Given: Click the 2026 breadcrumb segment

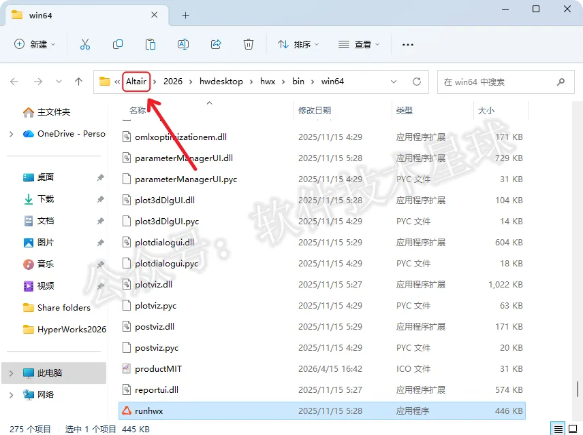Looking at the screenshot, I should (x=173, y=82).
